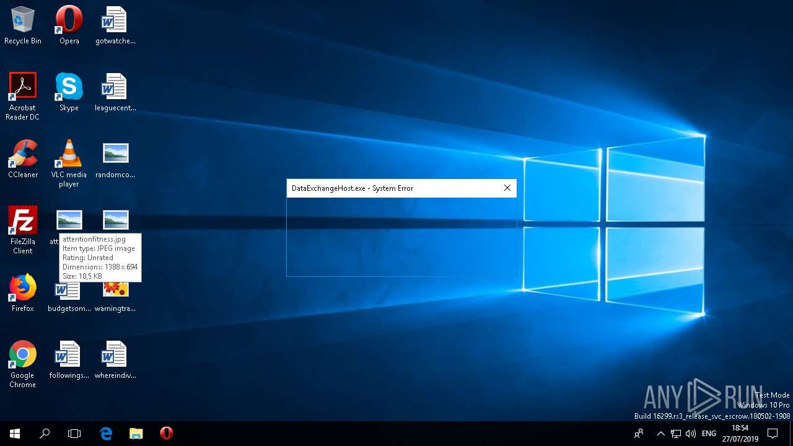Open the Acrobat Reader DC shortcut
This screenshot has width=793, height=446.
[23, 96]
